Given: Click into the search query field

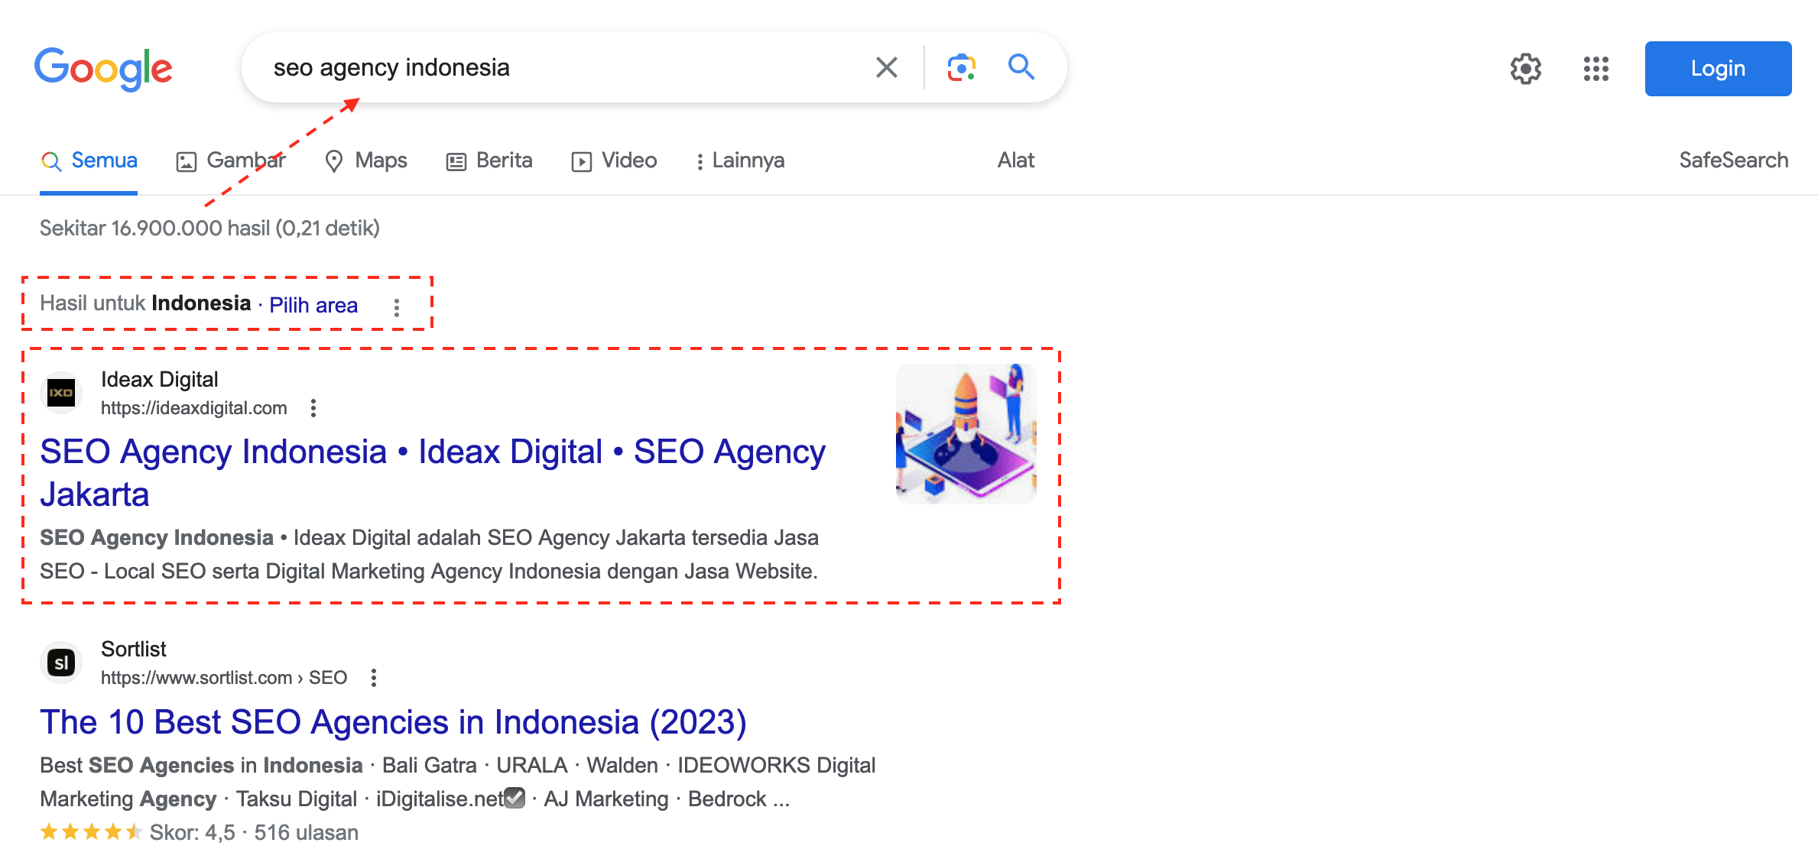Looking at the screenshot, I should [x=566, y=67].
